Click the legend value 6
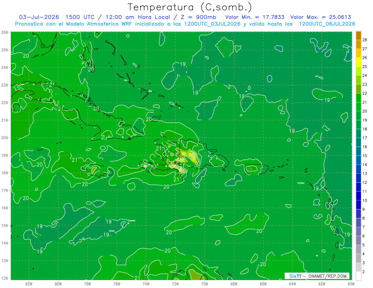 point(364,236)
